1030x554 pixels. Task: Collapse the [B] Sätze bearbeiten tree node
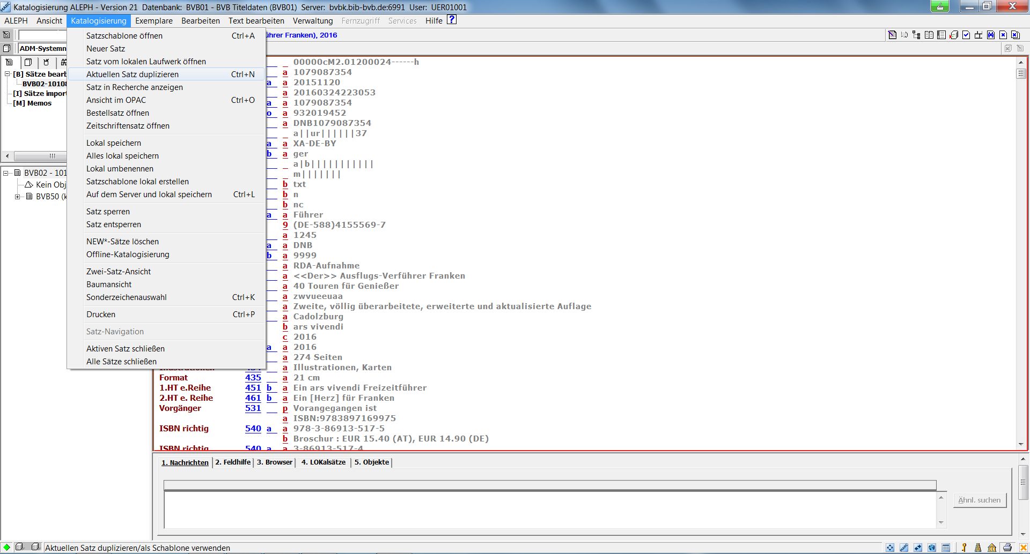pyautogui.click(x=8, y=74)
